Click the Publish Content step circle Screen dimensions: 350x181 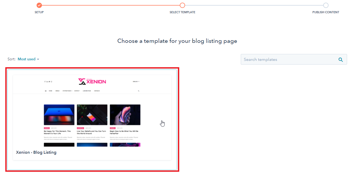pyautogui.click(x=326, y=5)
